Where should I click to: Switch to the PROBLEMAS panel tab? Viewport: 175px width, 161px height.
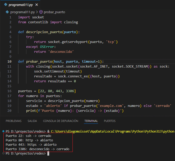(13, 121)
